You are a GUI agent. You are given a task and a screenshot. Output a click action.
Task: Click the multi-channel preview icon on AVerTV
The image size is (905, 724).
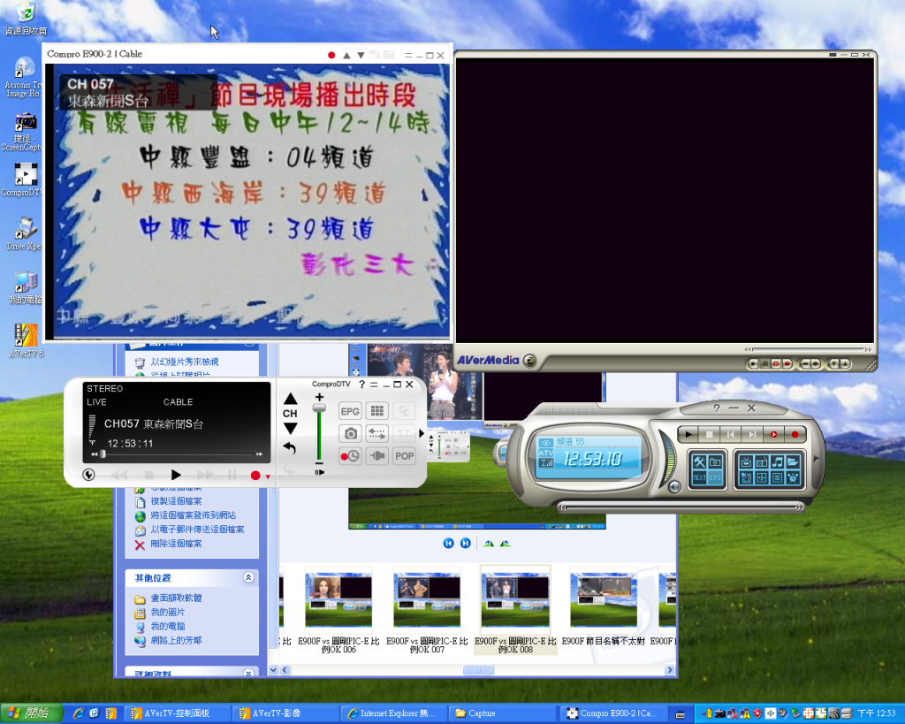pos(761,477)
